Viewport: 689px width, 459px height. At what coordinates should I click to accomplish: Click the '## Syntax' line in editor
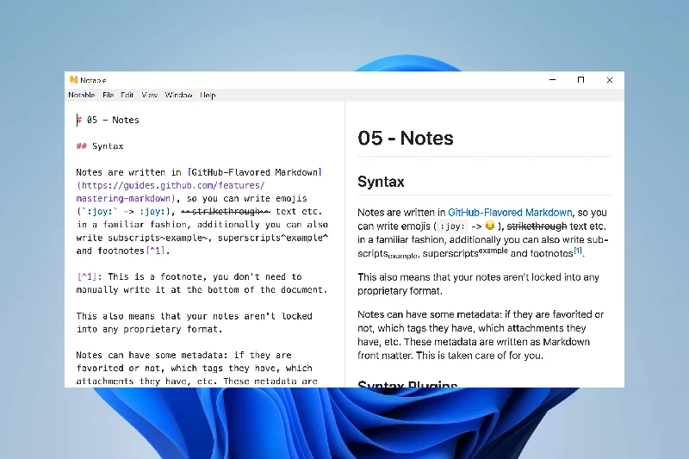tap(100, 146)
